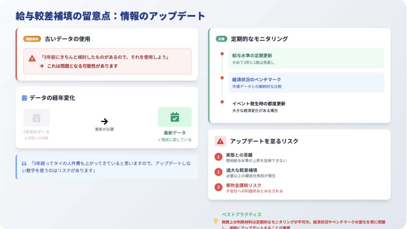Click the quote 5年前にきちんと検討したもの
This screenshot has width=407, height=229.
(x=105, y=57)
